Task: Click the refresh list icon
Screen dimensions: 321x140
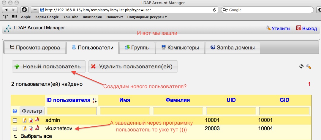Action: pos(301,67)
